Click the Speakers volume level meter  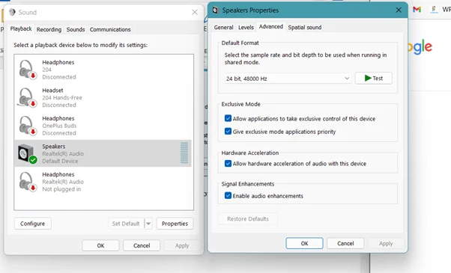pos(184,153)
